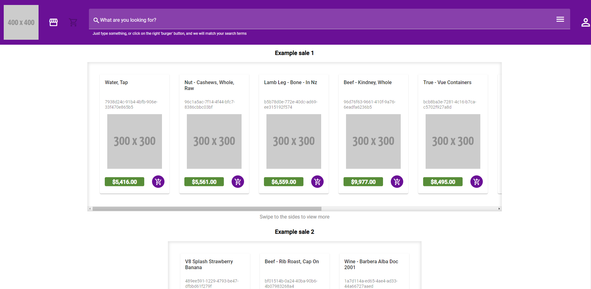Expand the burger menu in search bar
Image resolution: width=591 pixels, height=289 pixels.
tap(560, 19)
